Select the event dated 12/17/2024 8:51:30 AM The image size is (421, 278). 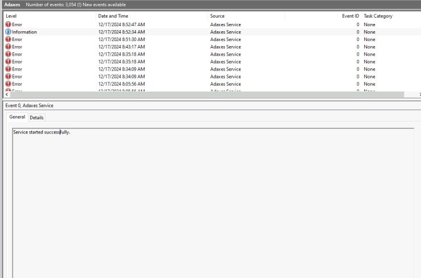tap(212, 39)
